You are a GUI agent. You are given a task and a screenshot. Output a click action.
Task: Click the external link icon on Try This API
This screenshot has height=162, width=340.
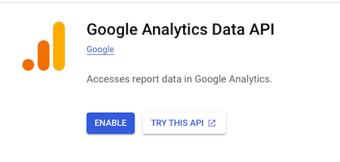tap(212, 123)
